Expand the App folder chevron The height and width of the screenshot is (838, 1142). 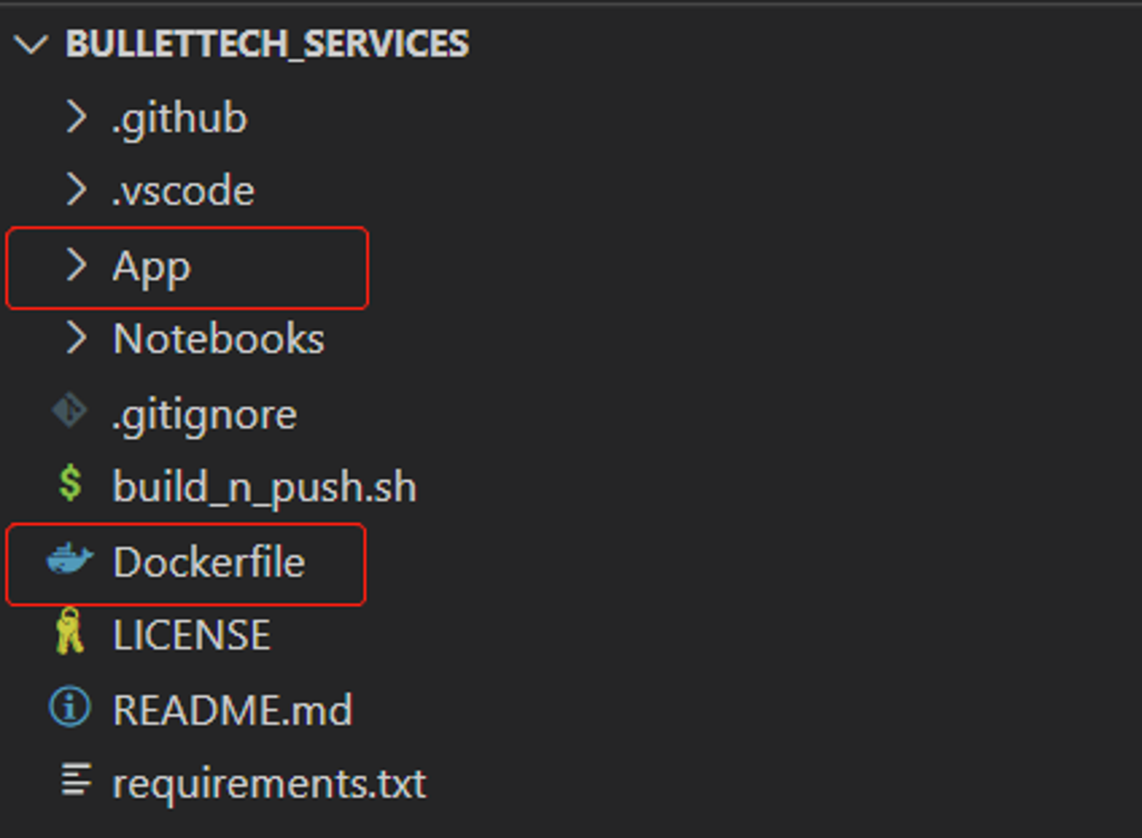[x=77, y=264]
